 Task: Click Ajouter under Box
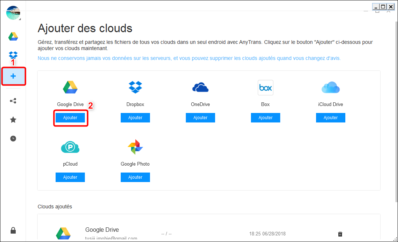click(266, 118)
